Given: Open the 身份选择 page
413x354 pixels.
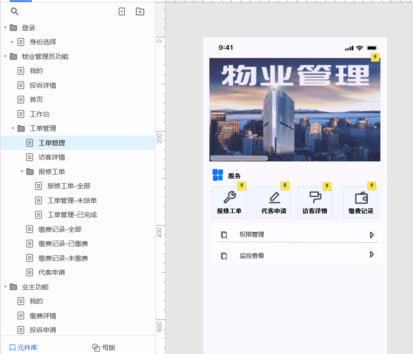Looking at the screenshot, I should (43, 42).
